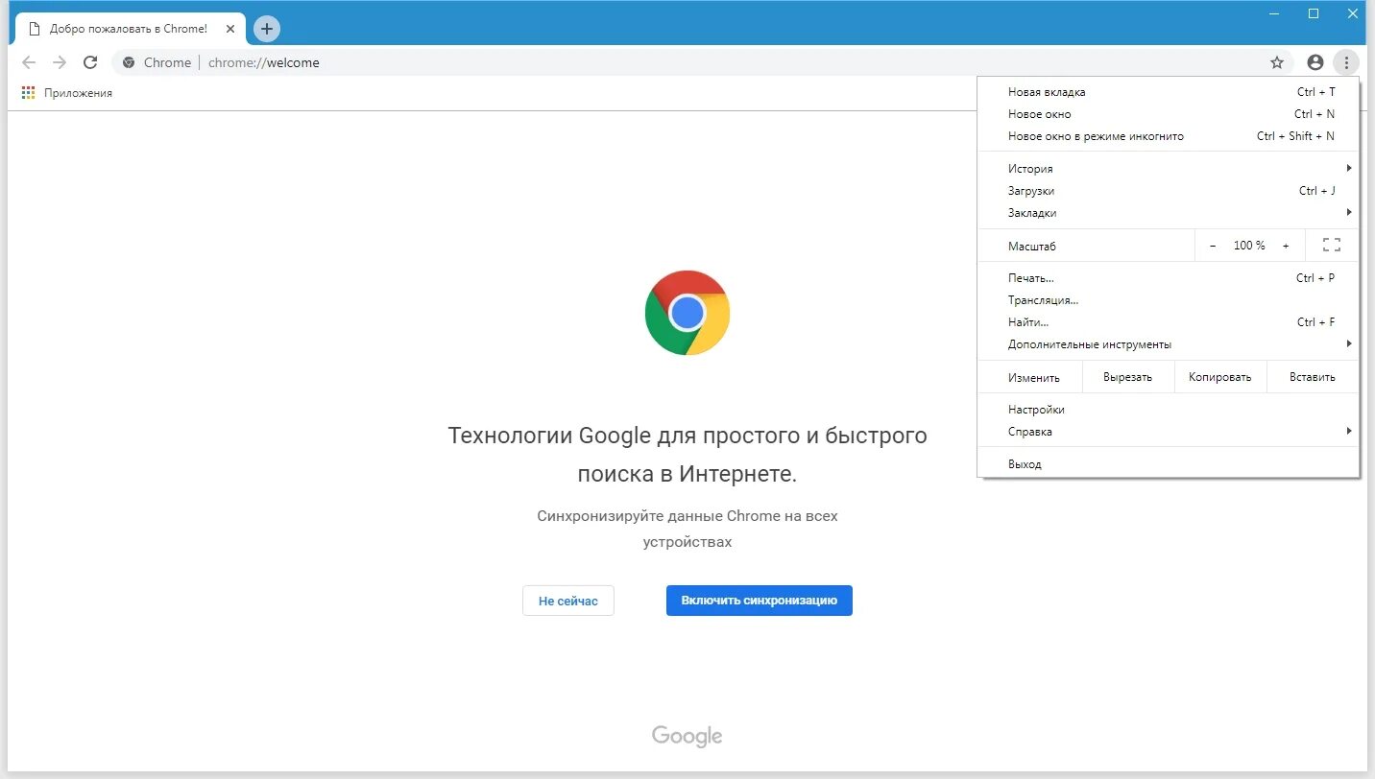Expand the "Закладки" submenu
The image size is (1375, 779).
pos(1169,213)
